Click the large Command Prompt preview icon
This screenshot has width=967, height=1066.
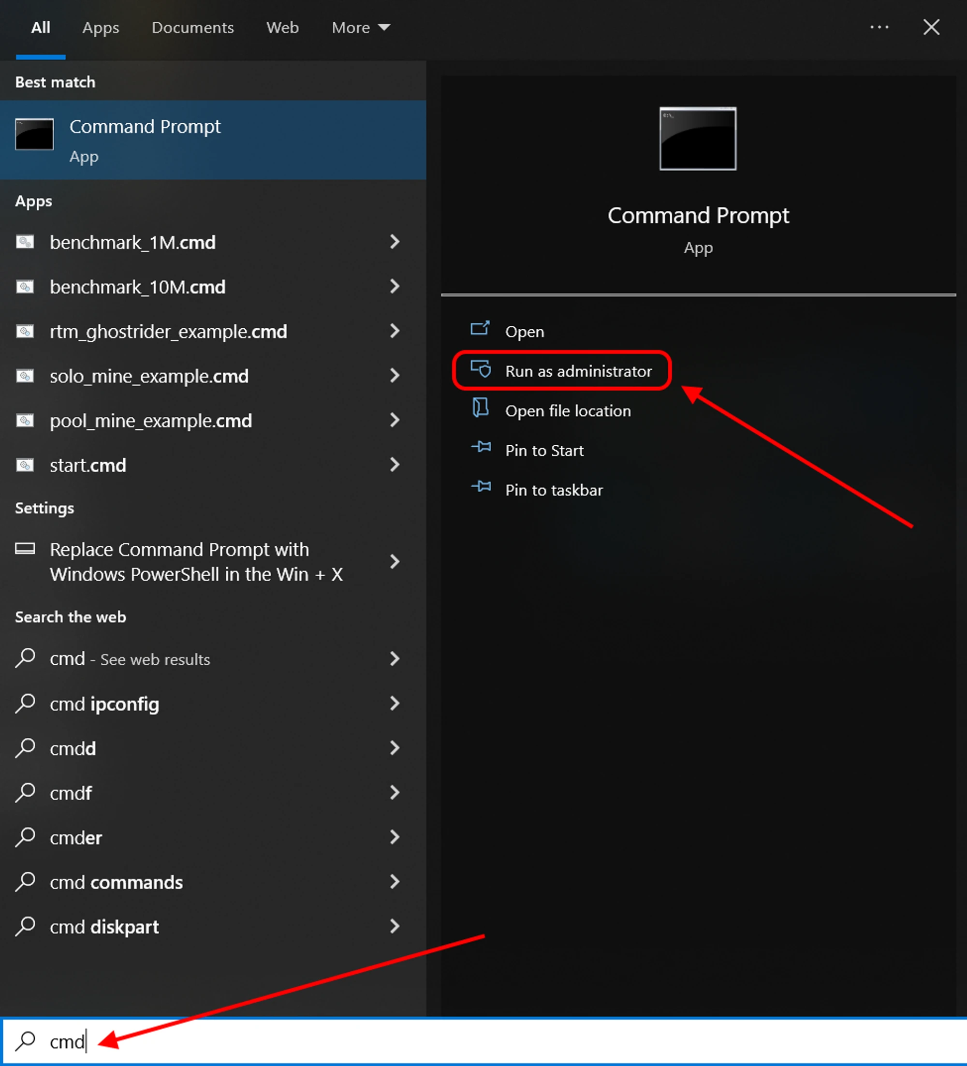697,139
